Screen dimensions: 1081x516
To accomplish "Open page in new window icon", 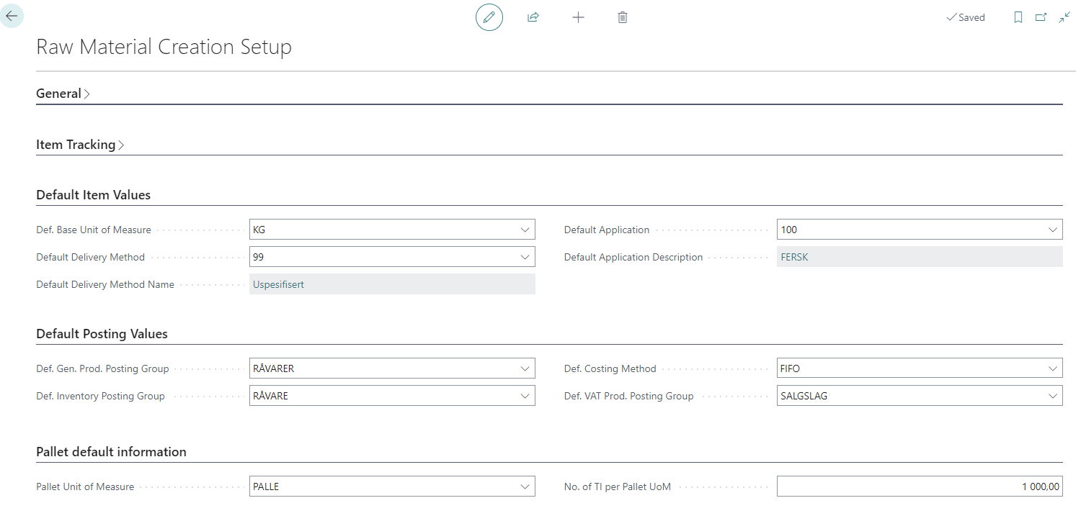I will [1041, 17].
